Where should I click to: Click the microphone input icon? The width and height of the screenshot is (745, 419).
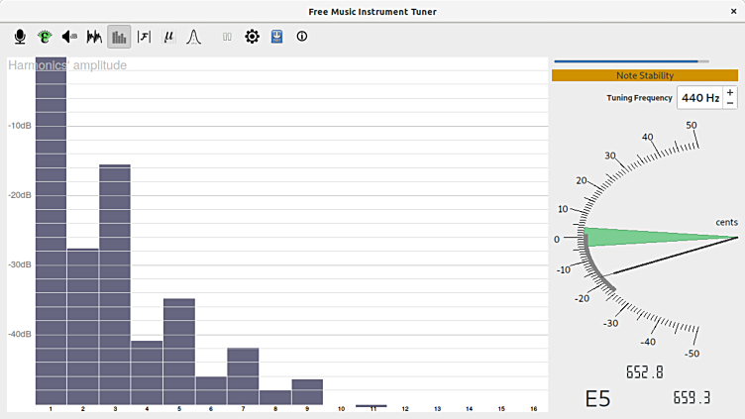pyautogui.click(x=20, y=38)
